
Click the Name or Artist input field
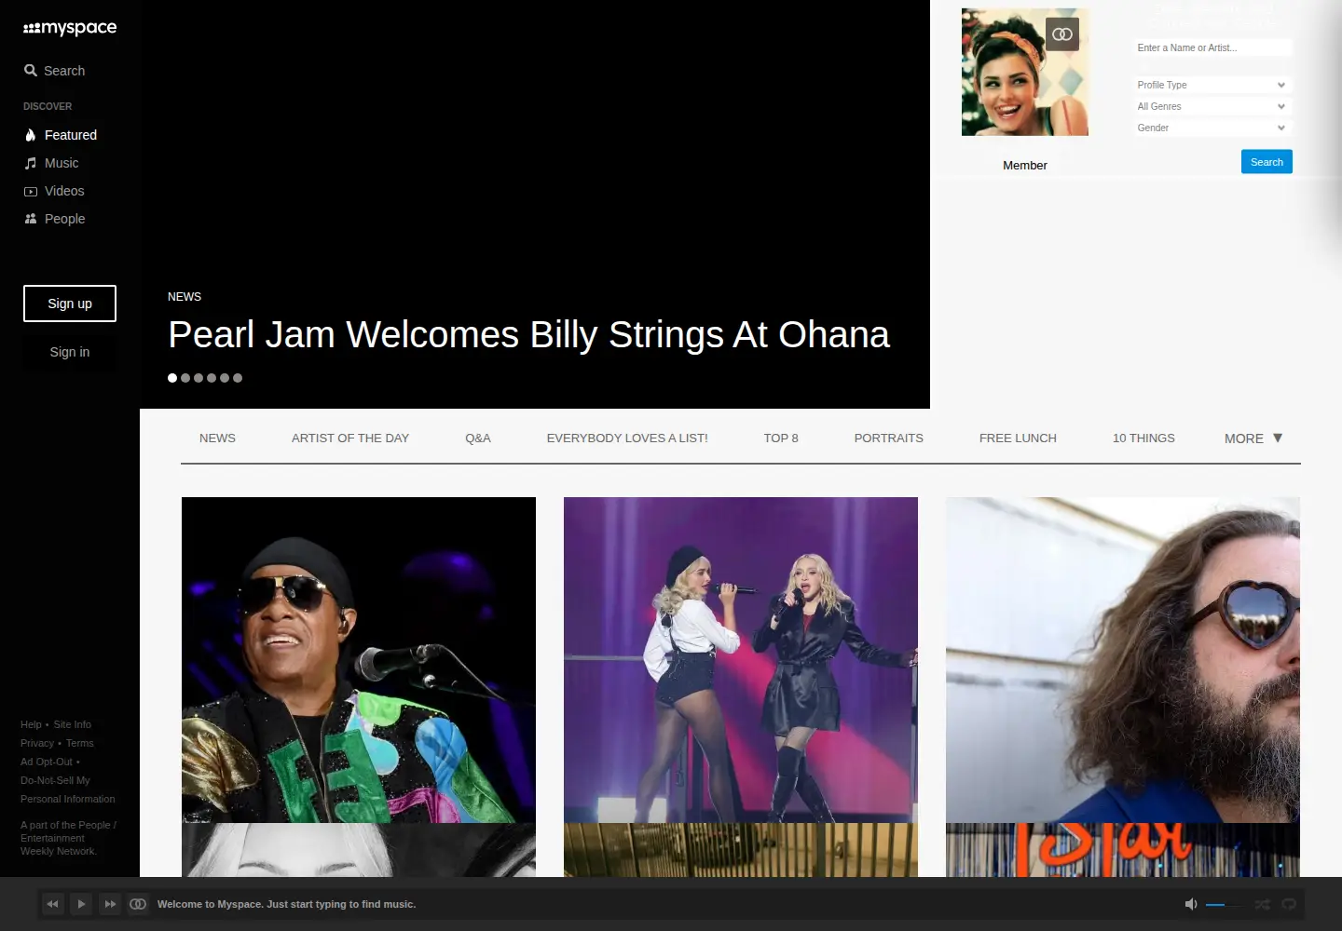1212,47
